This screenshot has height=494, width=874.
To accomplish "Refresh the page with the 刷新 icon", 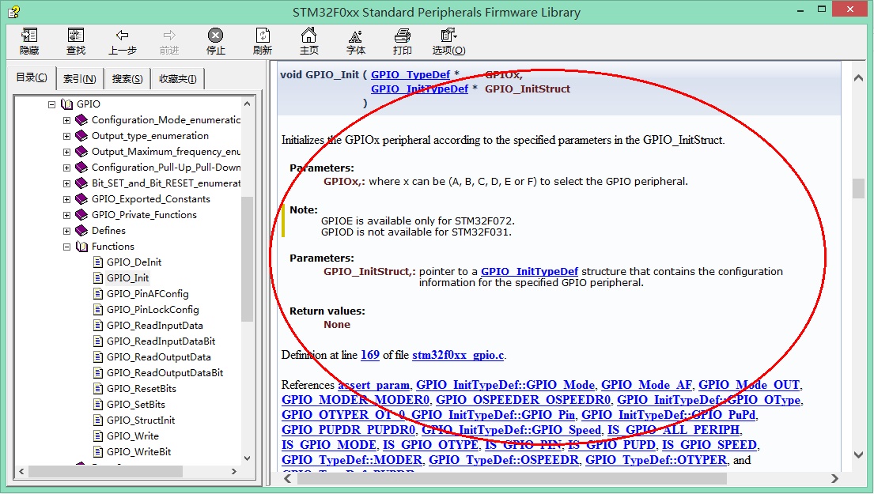I will coord(263,36).
